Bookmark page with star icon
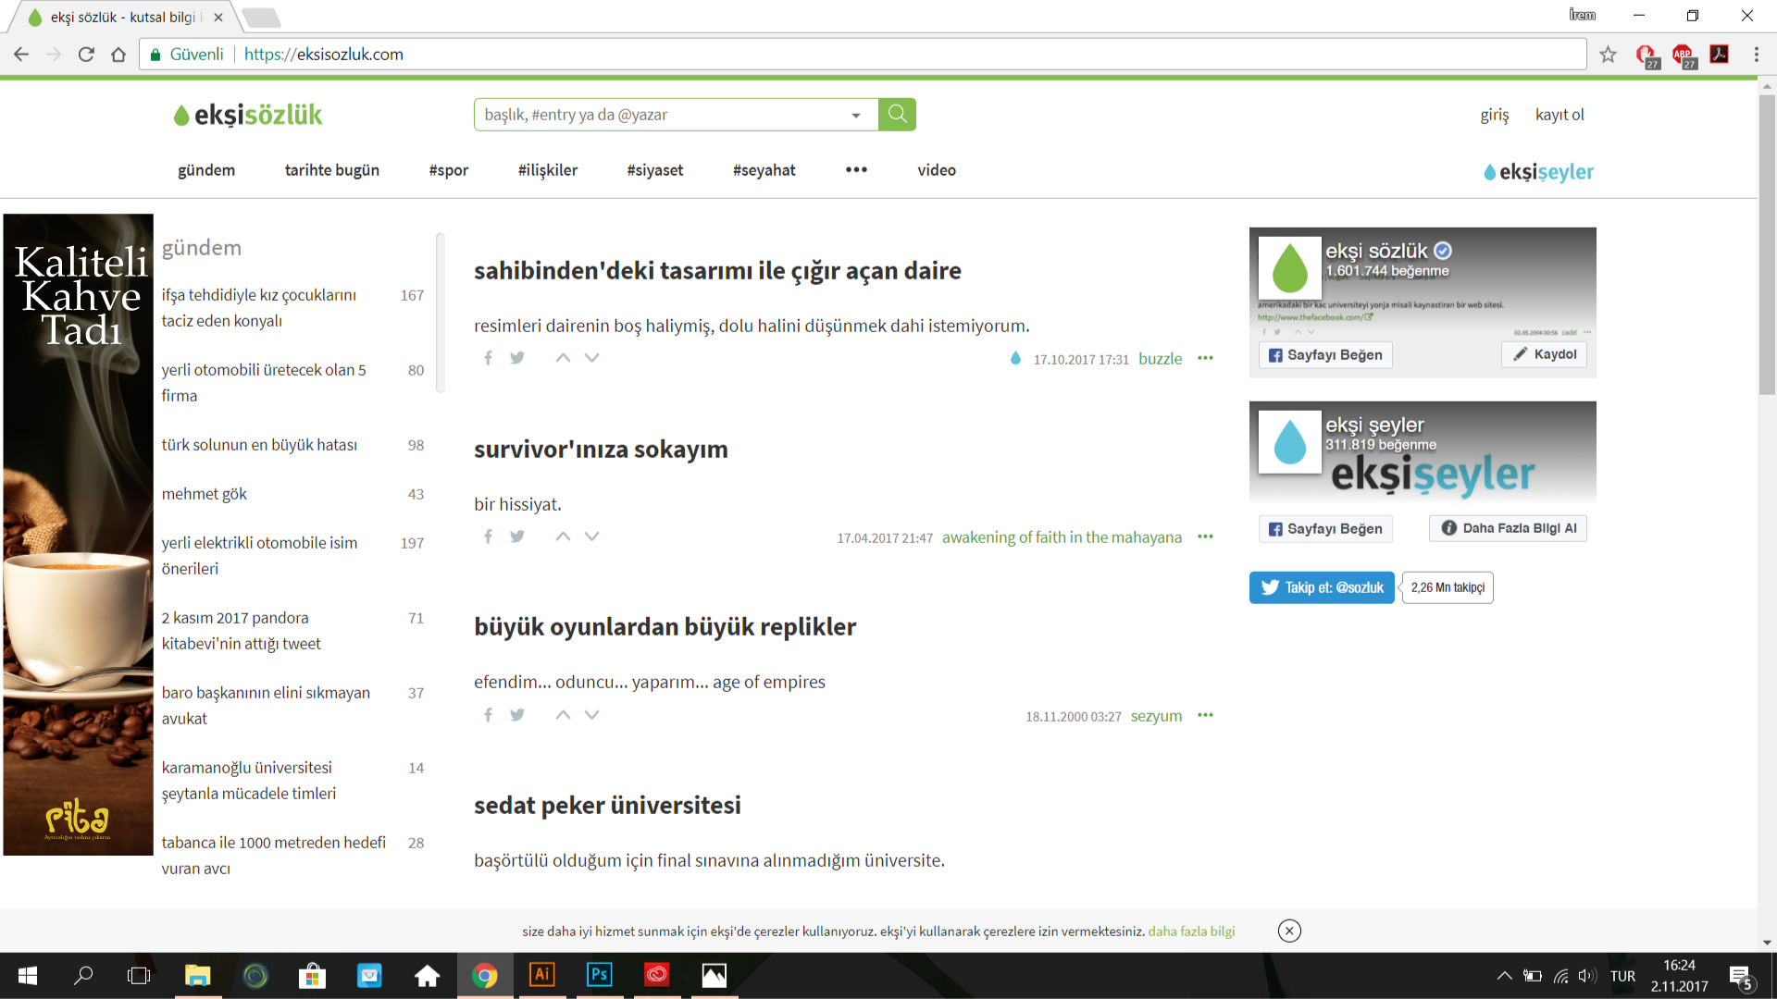This screenshot has height=999, width=1777. (x=1608, y=55)
